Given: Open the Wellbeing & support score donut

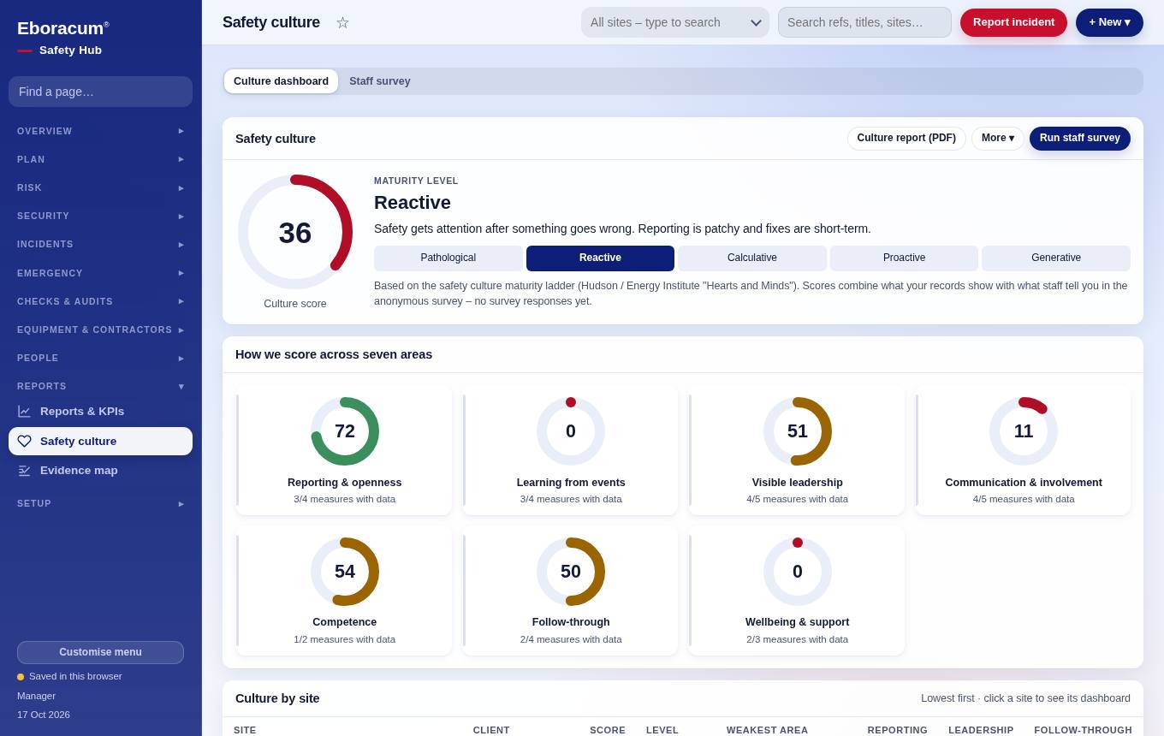Looking at the screenshot, I should (798, 572).
